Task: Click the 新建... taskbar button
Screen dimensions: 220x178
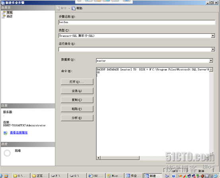Action: (153, 176)
